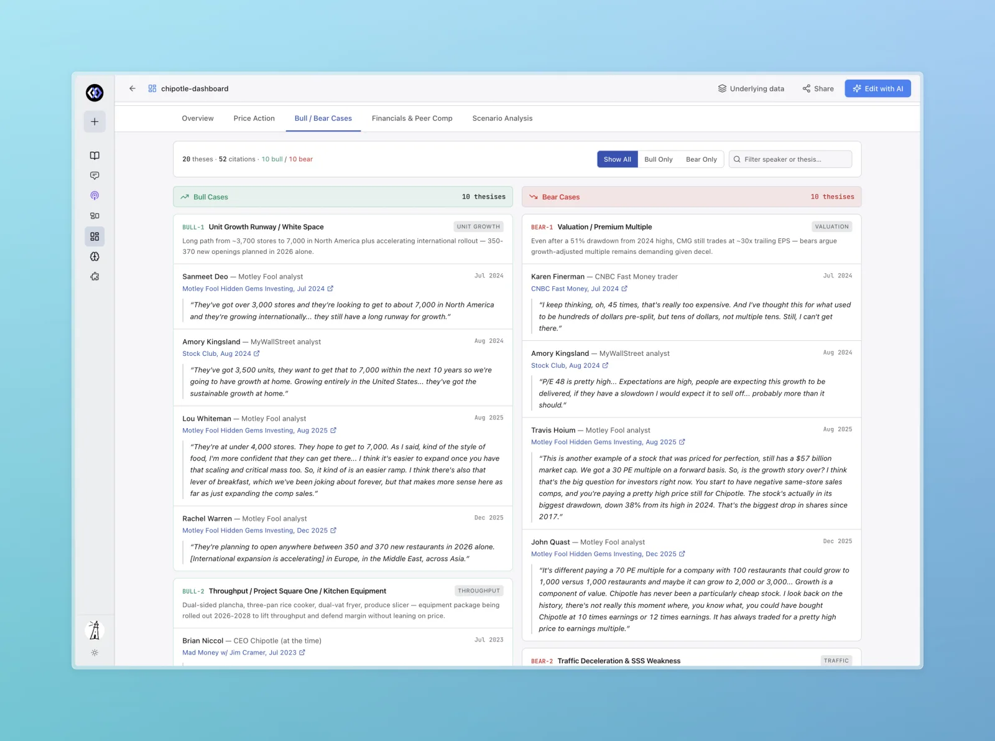Click the app logo in the sidebar
This screenshot has width=995, height=741.
[95, 93]
